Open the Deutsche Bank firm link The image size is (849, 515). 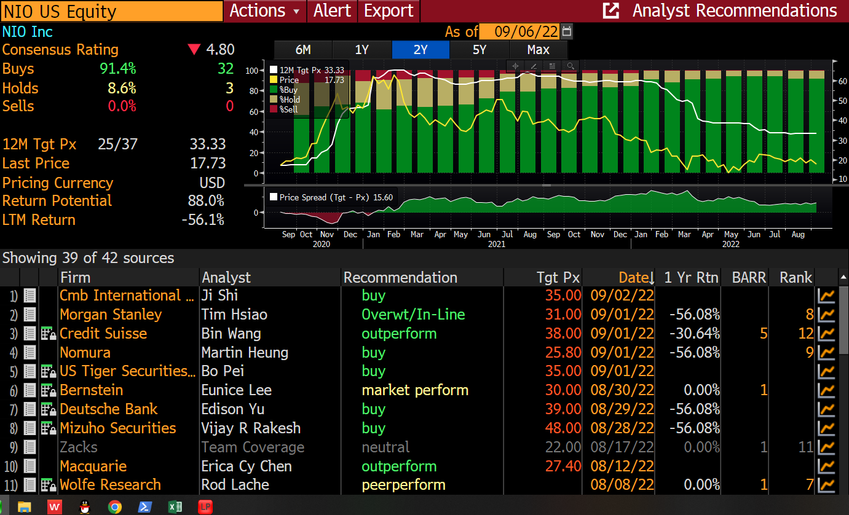point(109,409)
